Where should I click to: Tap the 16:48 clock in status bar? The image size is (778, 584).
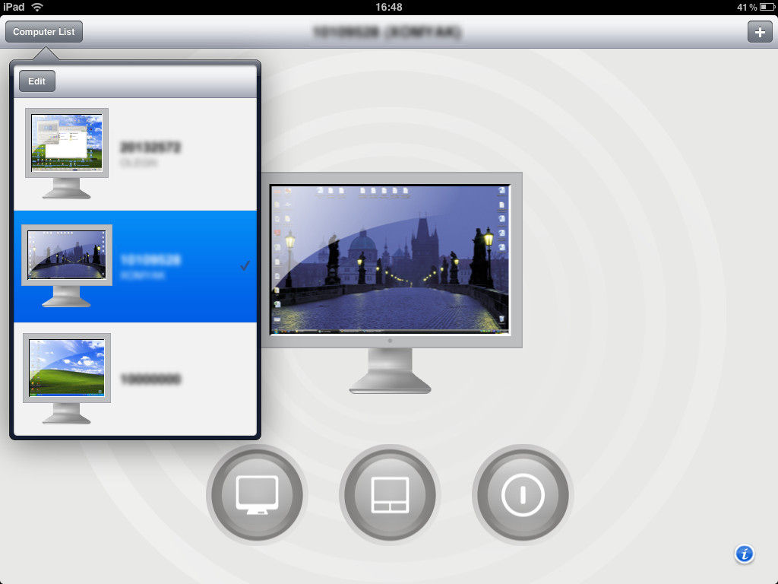388,7
